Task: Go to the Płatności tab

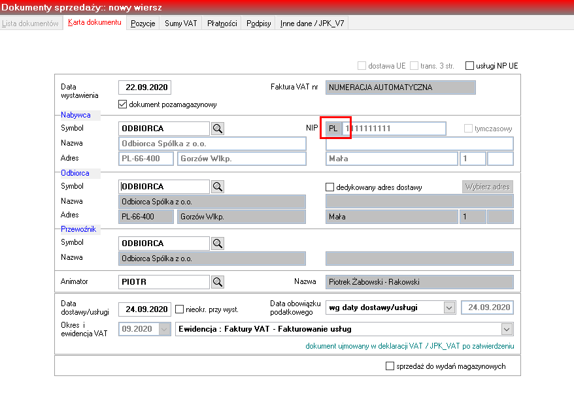Action: click(x=222, y=24)
